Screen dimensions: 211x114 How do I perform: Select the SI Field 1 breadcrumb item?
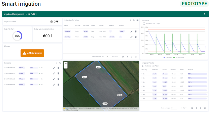[32, 14]
